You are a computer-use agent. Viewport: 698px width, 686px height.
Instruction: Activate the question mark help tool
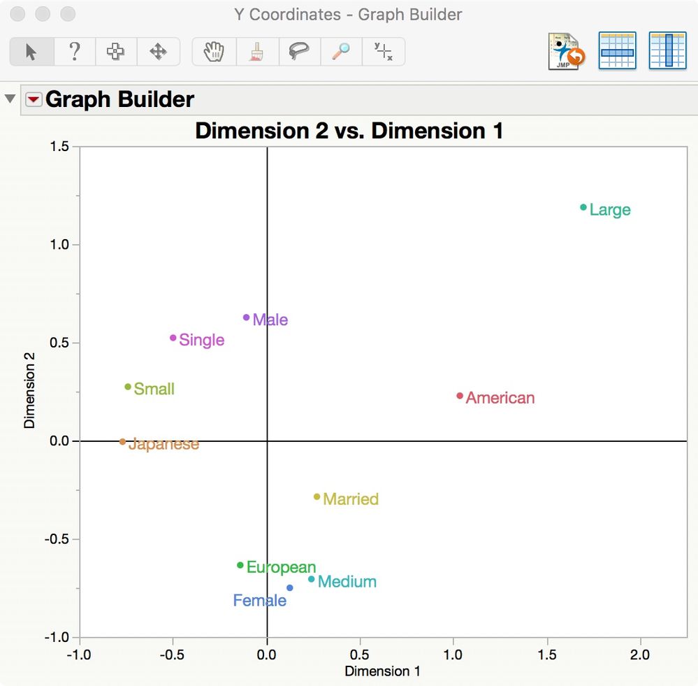[x=75, y=52]
